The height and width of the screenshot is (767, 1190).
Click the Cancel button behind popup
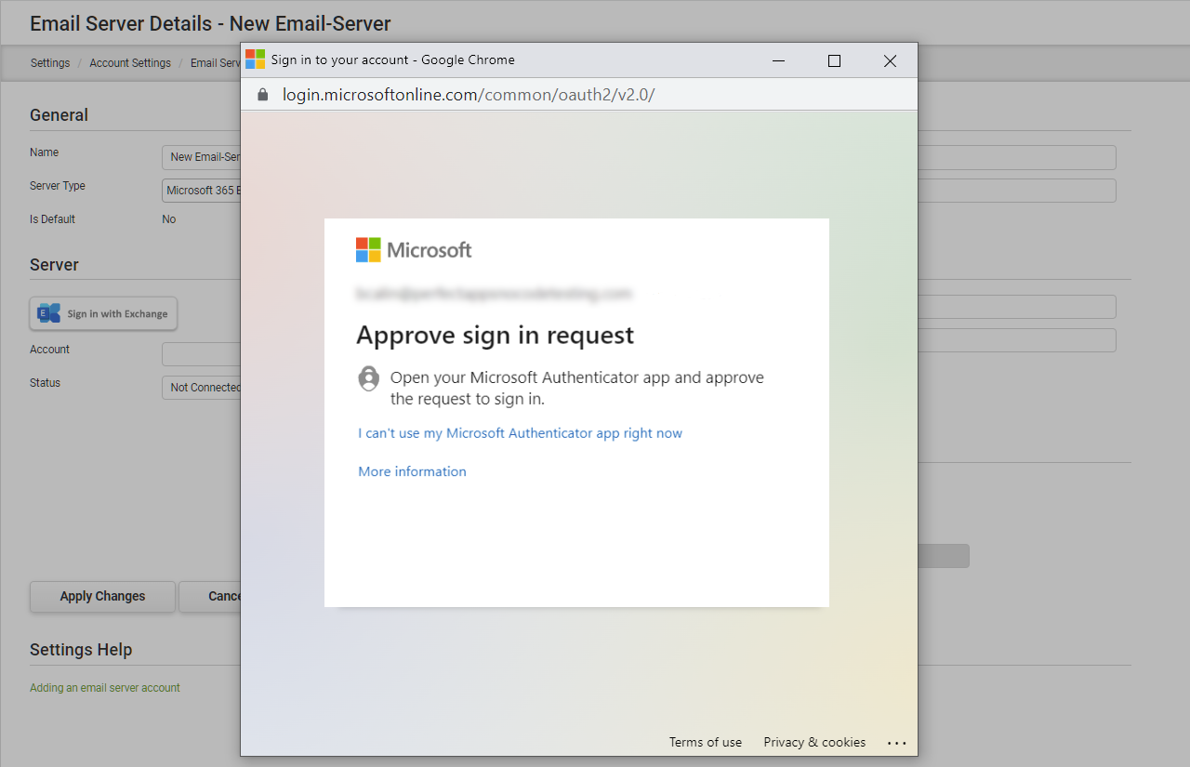(210, 596)
